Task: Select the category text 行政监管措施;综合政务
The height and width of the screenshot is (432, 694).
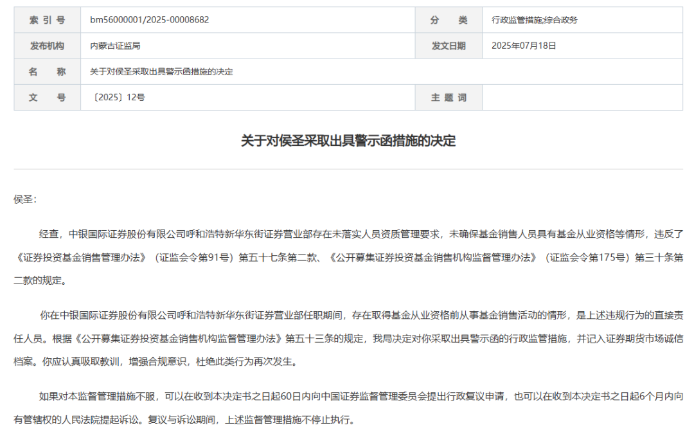Action: (533, 20)
